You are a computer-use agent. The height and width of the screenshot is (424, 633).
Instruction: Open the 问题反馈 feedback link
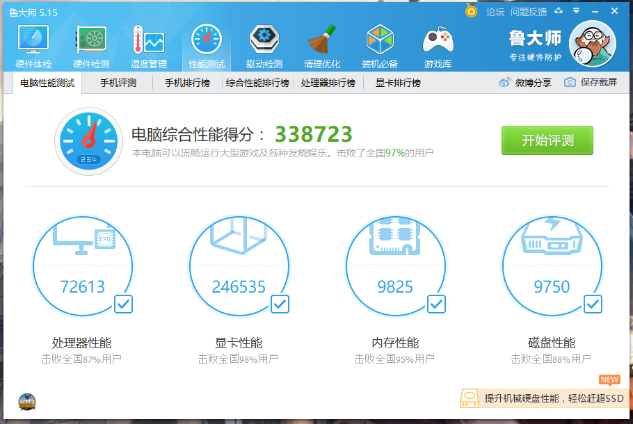[529, 12]
